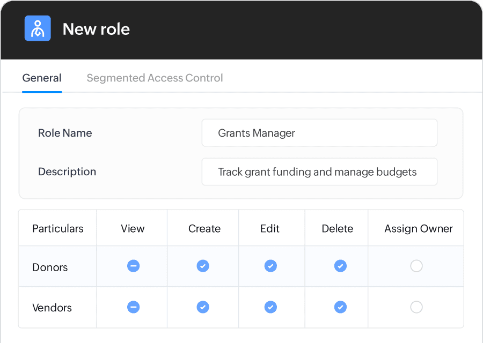Click the blue New role user icon
This screenshot has height=343, width=483.
pyautogui.click(x=38, y=28)
